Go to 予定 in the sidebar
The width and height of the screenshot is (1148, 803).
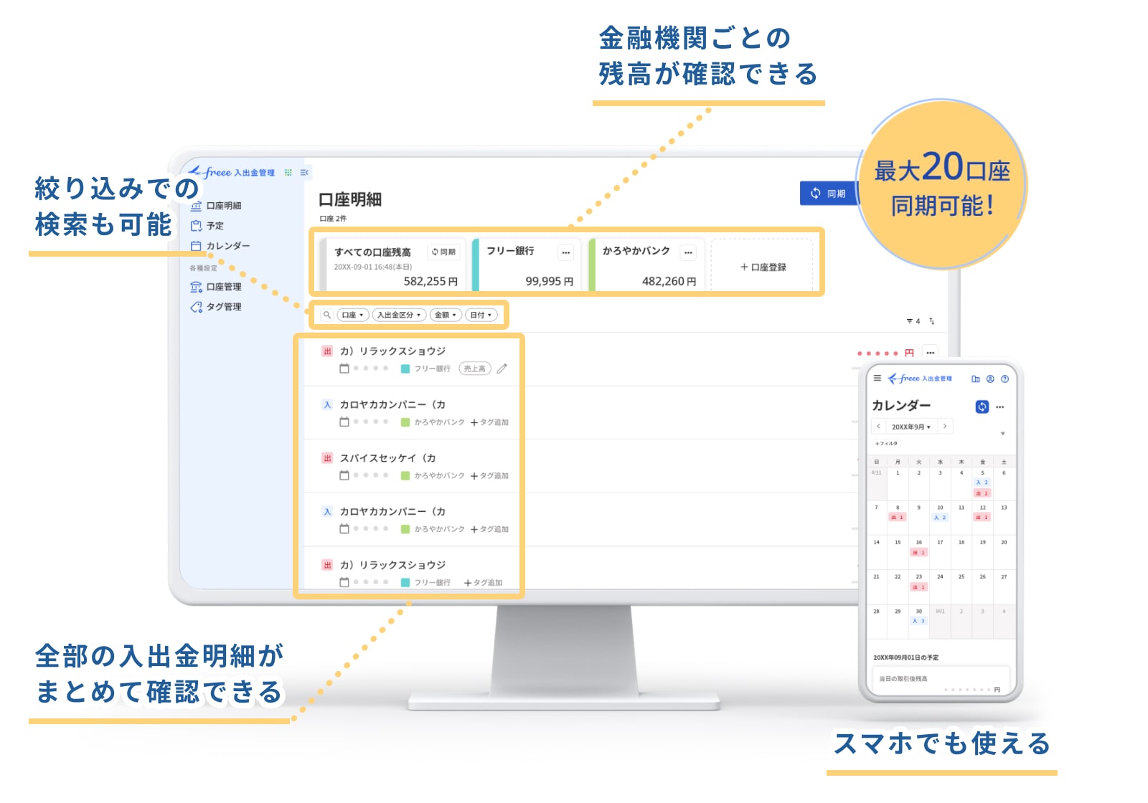(x=215, y=226)
